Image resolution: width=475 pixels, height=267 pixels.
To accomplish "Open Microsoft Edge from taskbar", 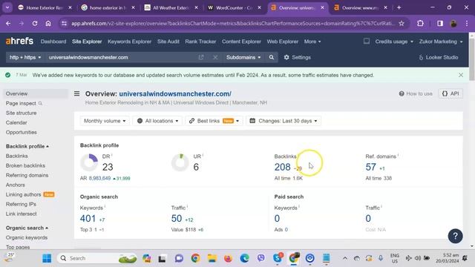I will click(x=244, y=258).
